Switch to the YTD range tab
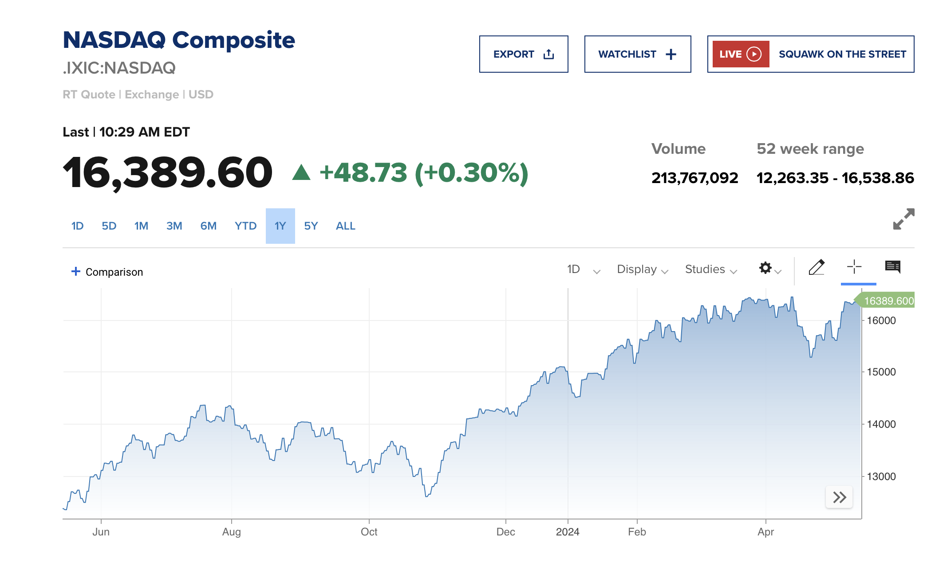 point(245,226)
